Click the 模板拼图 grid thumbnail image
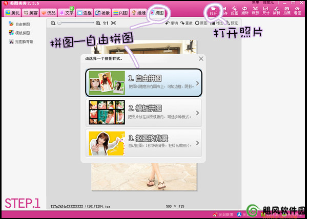Screen dimensions: 309x219 (x=107, y=113)
